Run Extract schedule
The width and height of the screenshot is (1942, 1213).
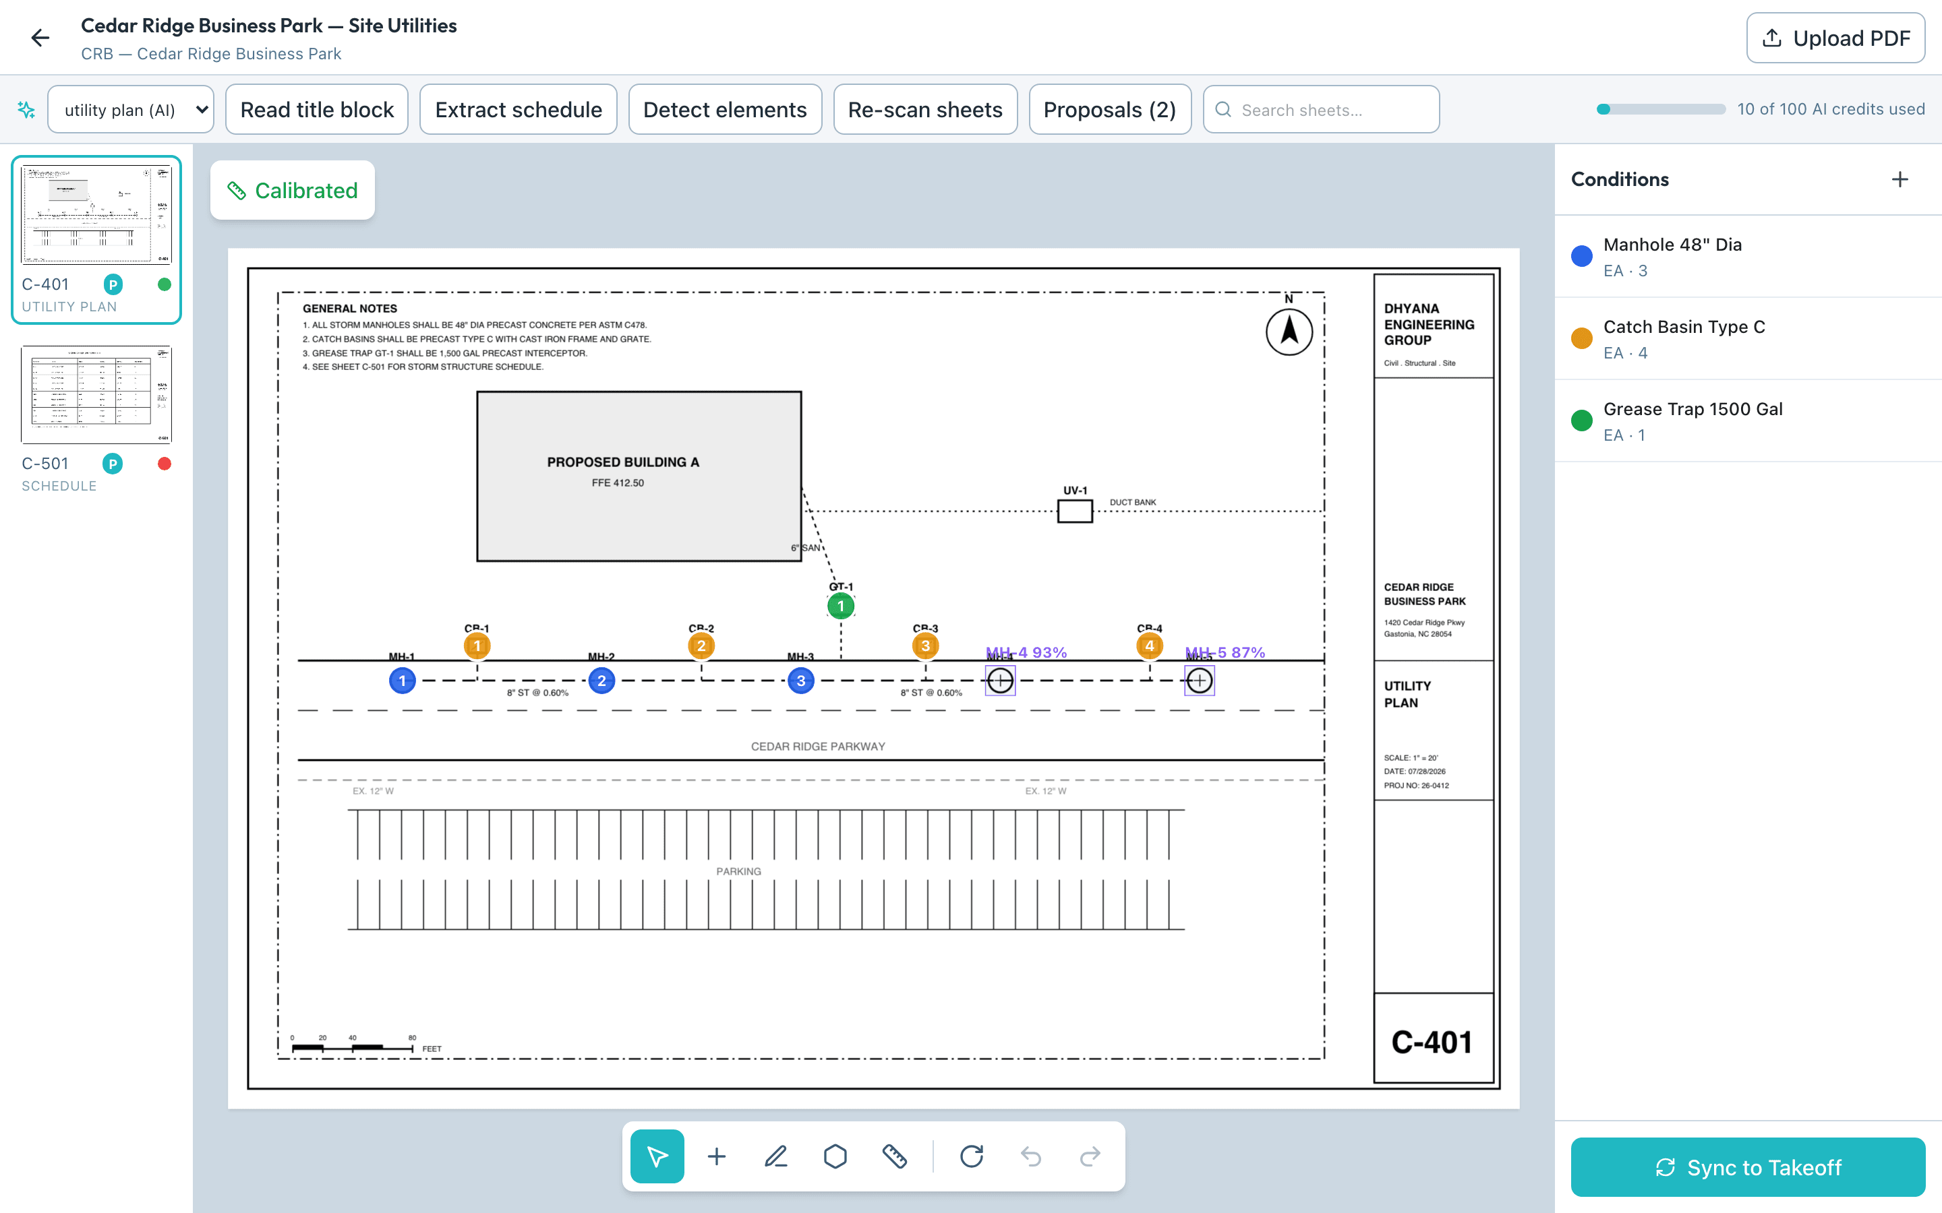point(519,110)
